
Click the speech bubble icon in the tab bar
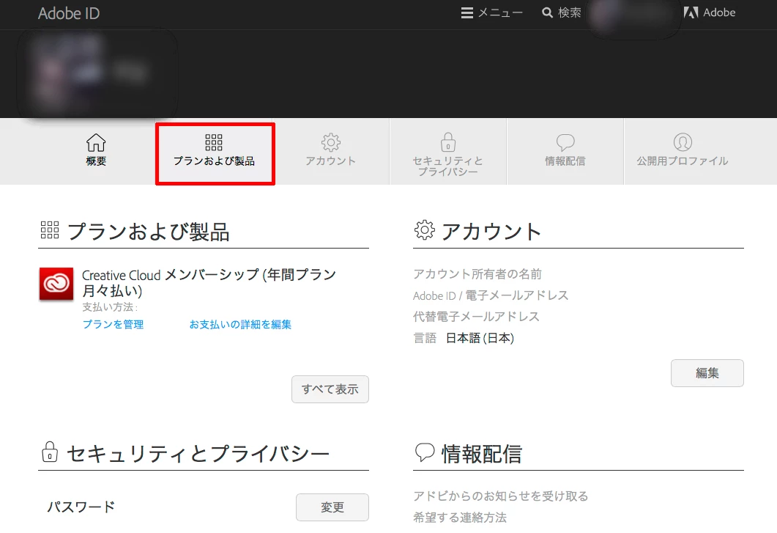(565, 143)
